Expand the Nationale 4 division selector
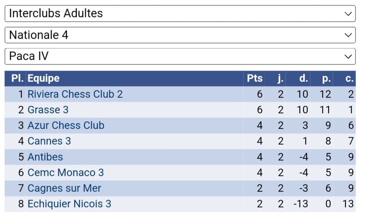This screenshot has width=366, height=218. pyautogui.click(x=180, y=35)
